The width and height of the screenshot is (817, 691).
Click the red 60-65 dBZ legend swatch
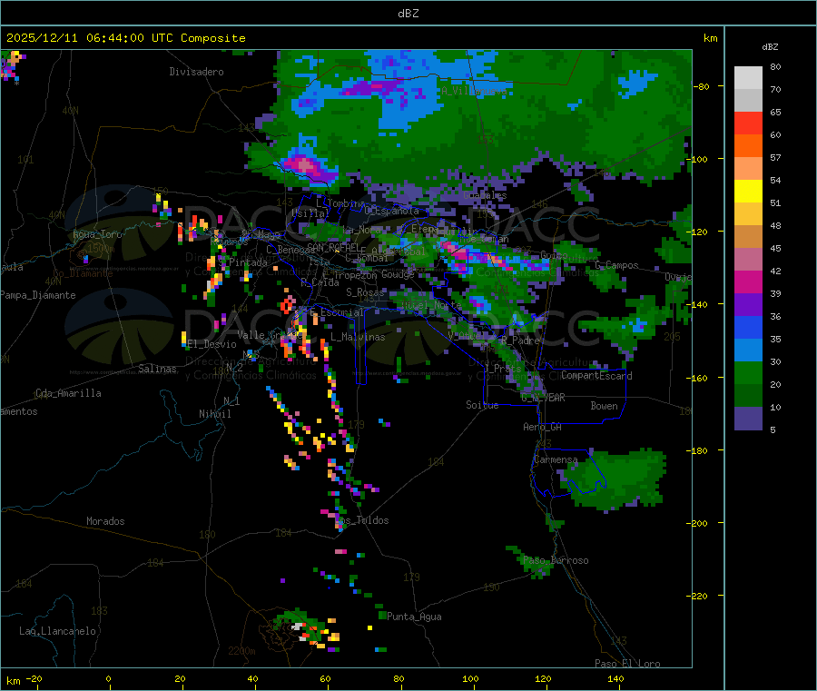pos(748,123)
